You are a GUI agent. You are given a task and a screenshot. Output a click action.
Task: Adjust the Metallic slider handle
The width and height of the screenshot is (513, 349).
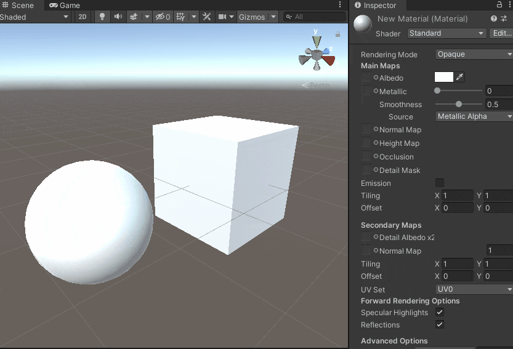(x=437, y=90)
